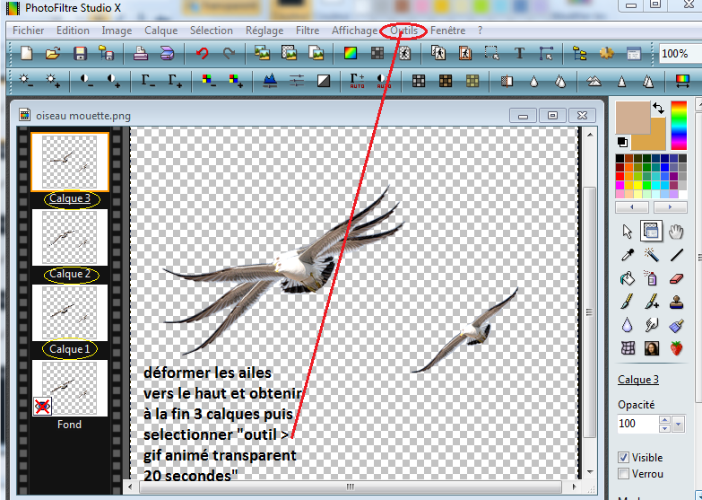The image size is (702, 500).
Task: Click the grey Redo arrow
Action: pyautogui.click(x=229, y=54)
